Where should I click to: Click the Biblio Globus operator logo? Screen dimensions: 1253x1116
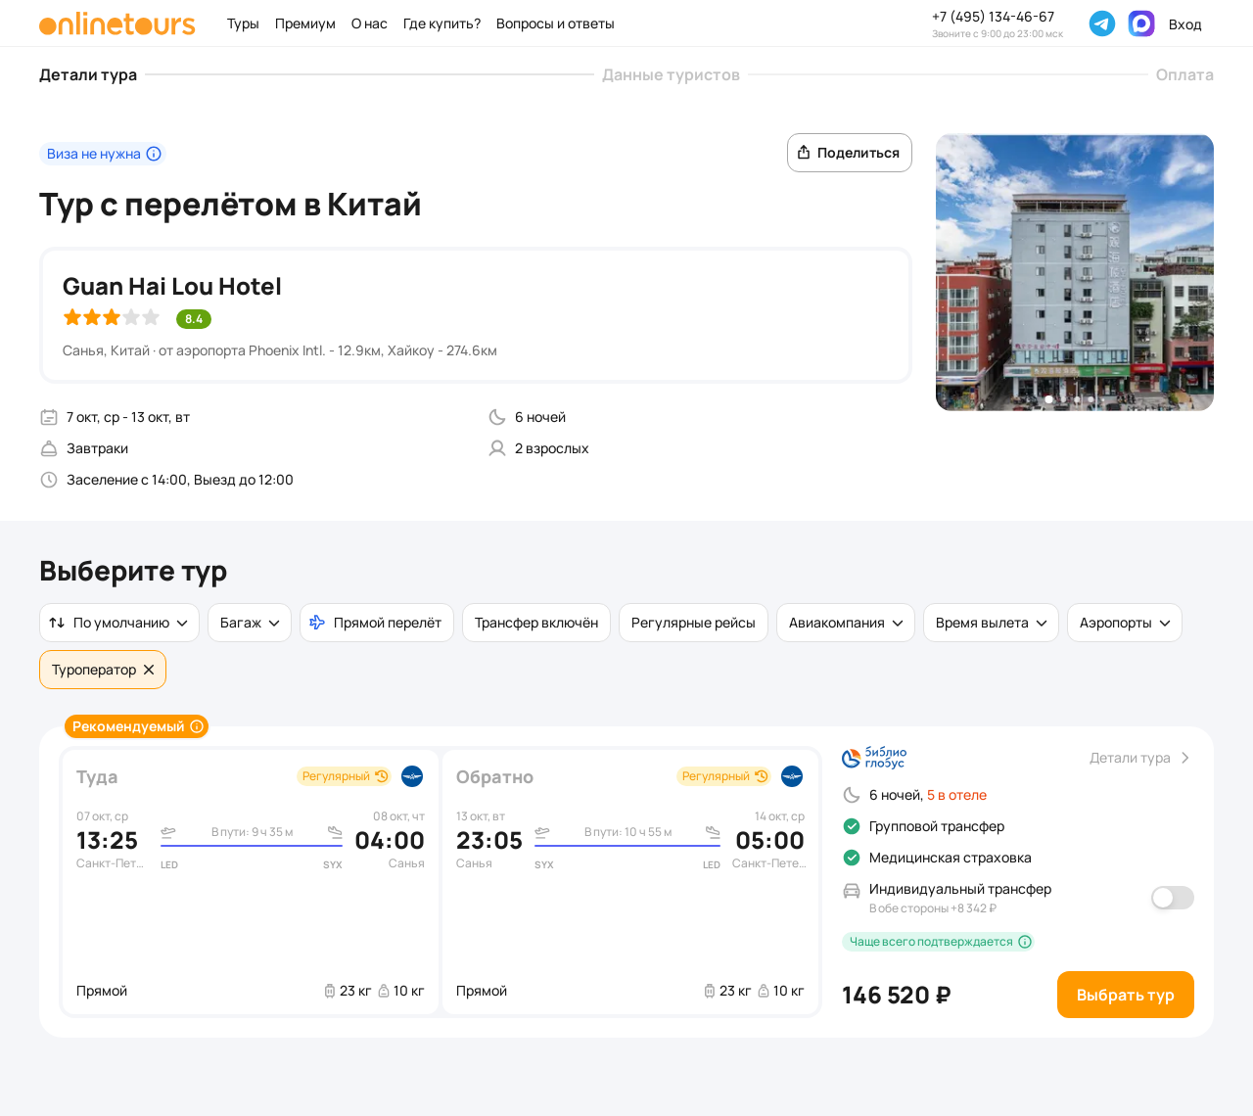click(874, 758)
